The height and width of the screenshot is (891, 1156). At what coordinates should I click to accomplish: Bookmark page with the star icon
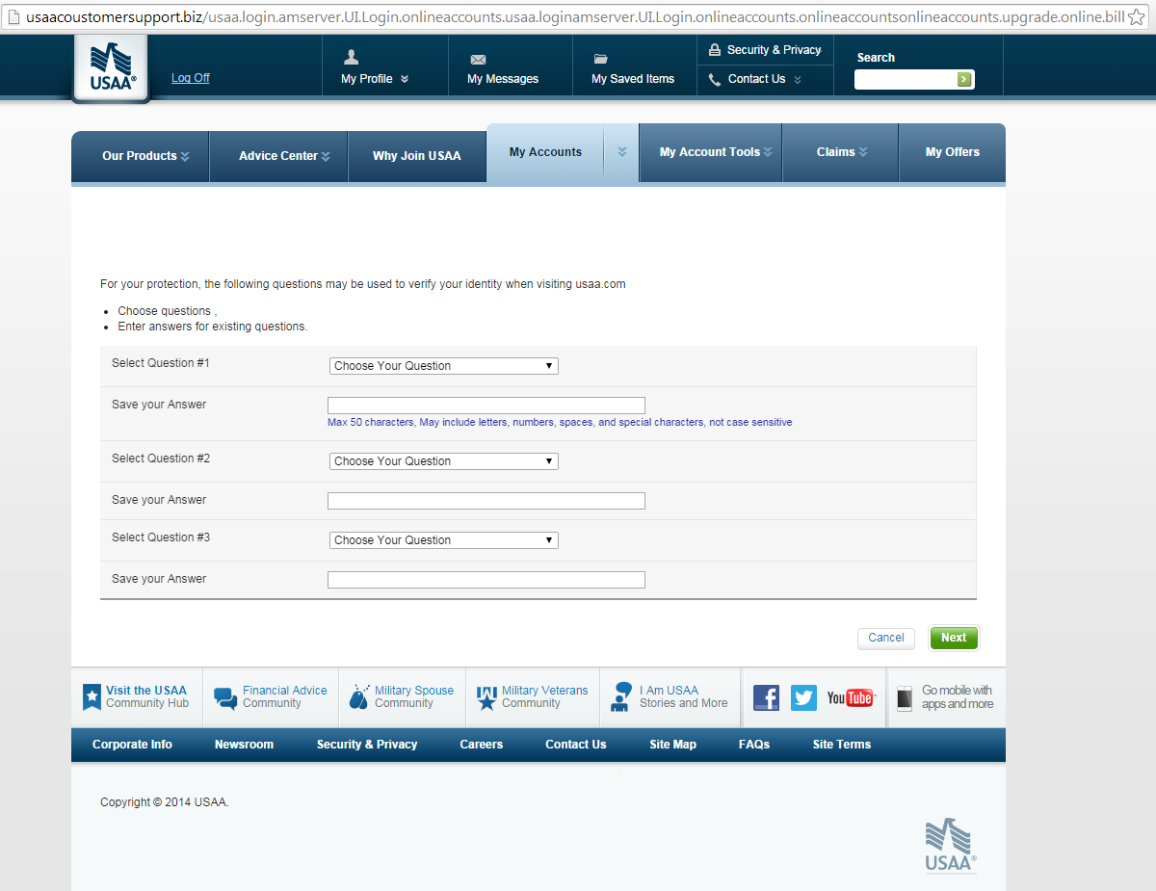(x=1138, y=17)
